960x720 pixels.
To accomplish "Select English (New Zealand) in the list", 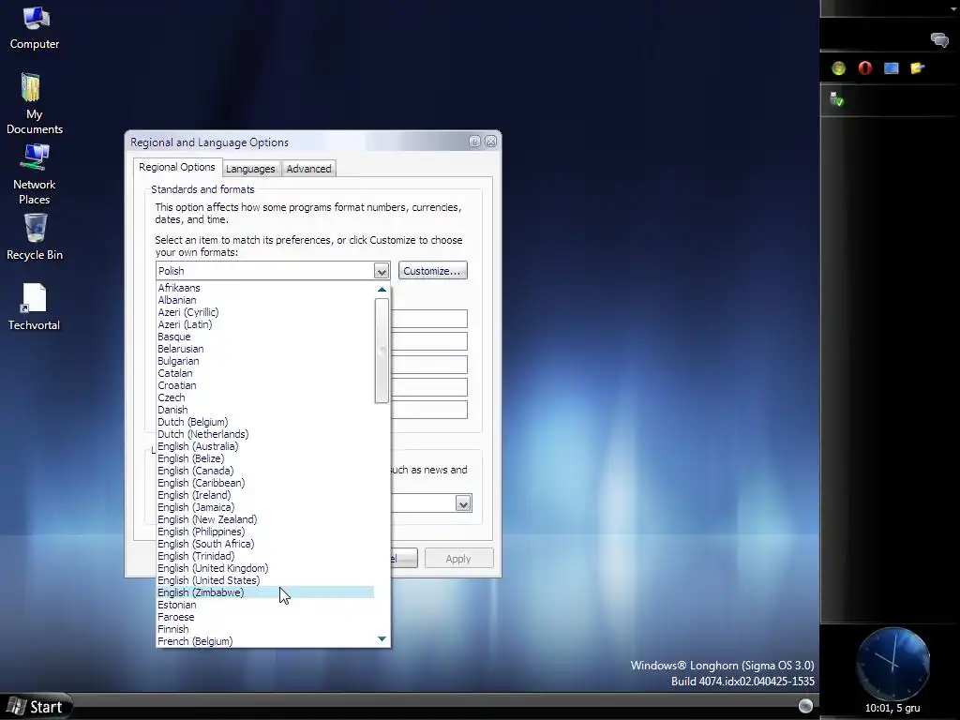I will (265, 519).
